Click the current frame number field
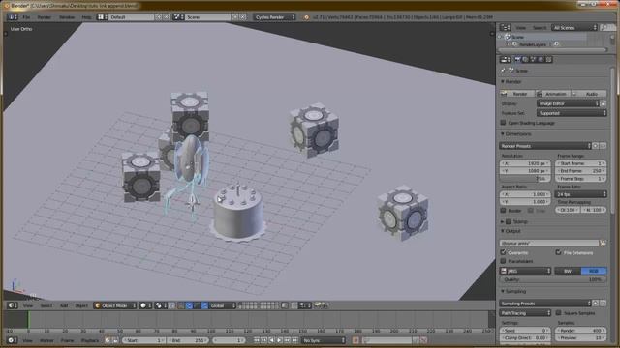This screenshot has width=620, height=348. tap(229, 340)
